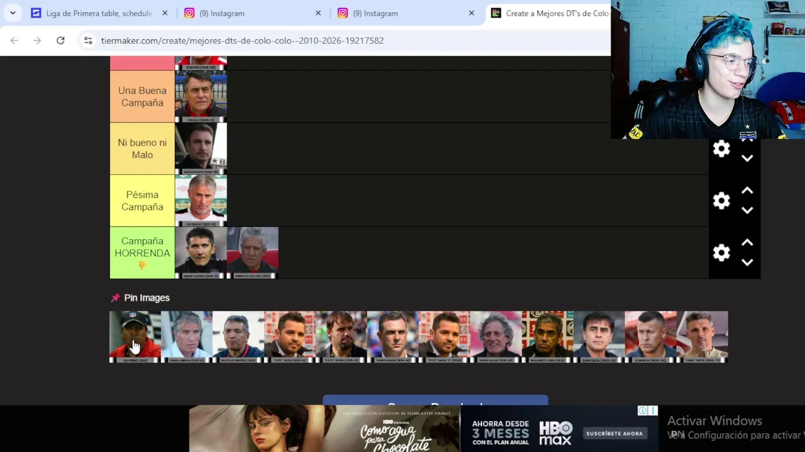Select Tocalli image in Una Buena Campaña
805x452 pixels.
point(201,97)
